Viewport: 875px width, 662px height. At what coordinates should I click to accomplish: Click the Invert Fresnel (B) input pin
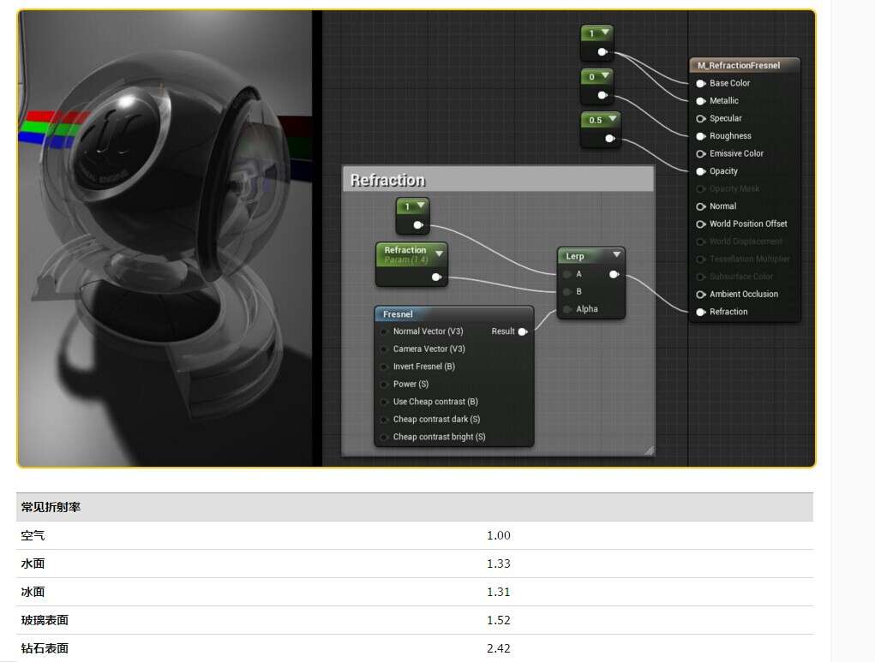(384, 367)
